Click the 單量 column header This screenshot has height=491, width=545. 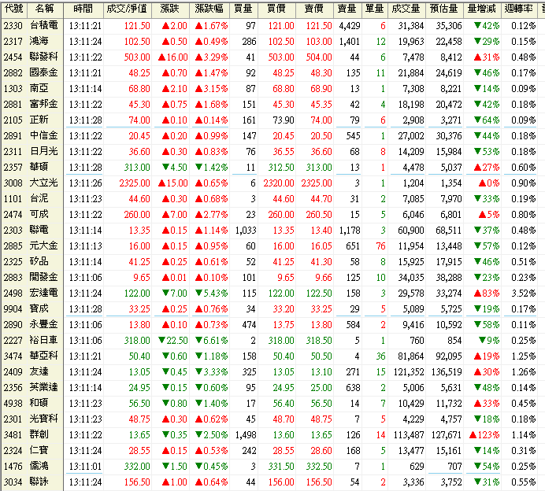pyautogui.click(x=374, y=9)
